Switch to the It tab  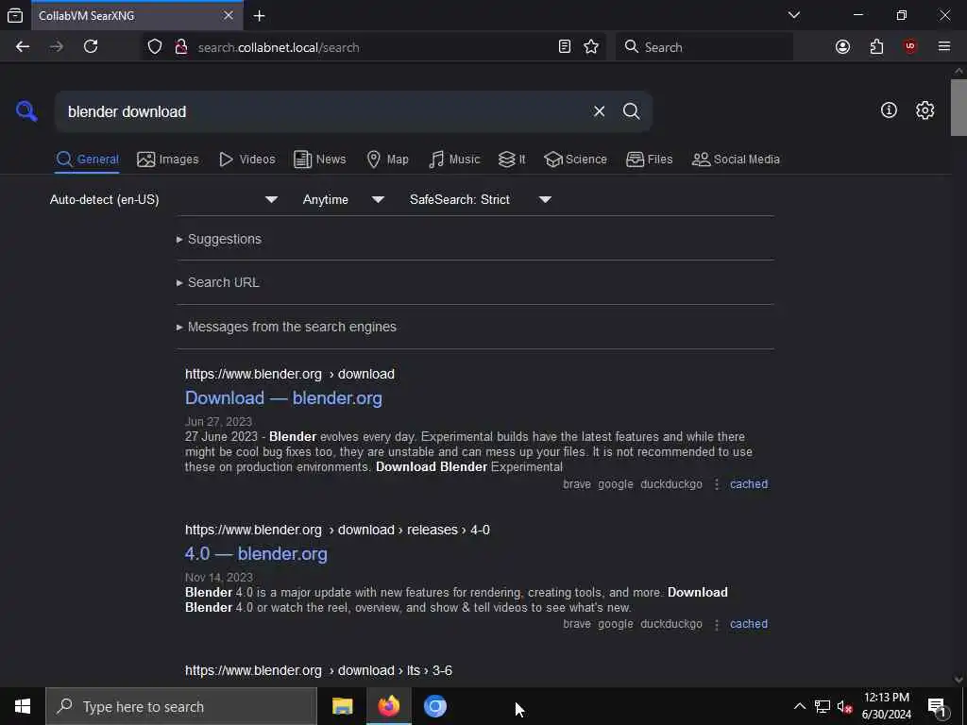click(512, 160)
